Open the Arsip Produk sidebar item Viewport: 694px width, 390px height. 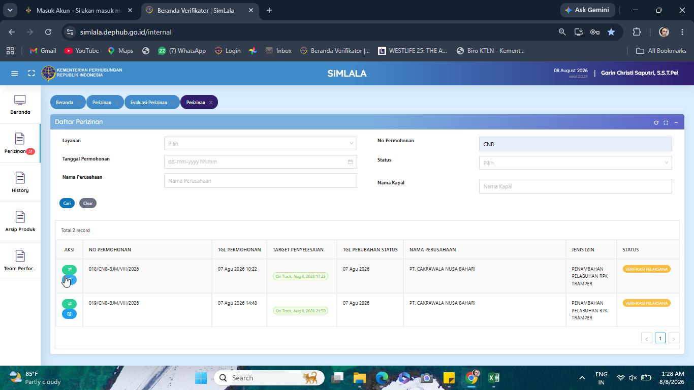coord(20,221)
